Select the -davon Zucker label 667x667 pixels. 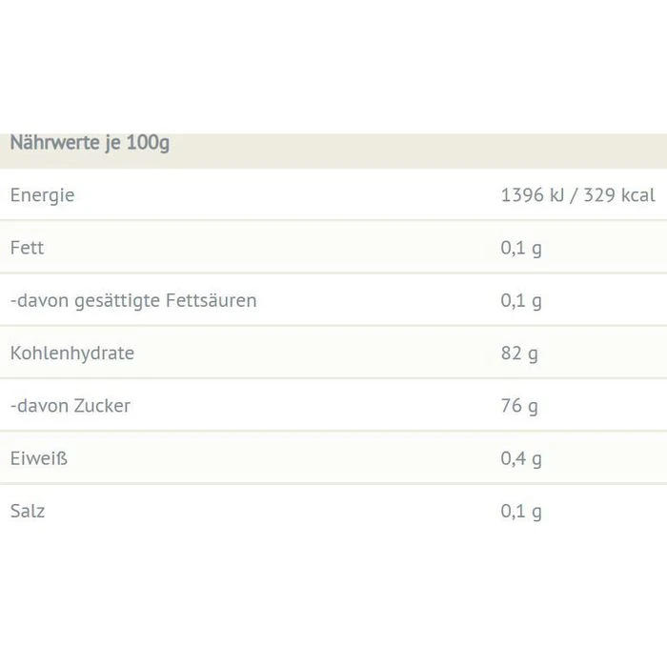click(x=70, y=406)
